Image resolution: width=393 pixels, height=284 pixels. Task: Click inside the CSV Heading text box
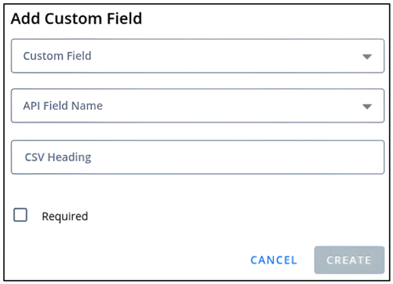coord(197,157)
